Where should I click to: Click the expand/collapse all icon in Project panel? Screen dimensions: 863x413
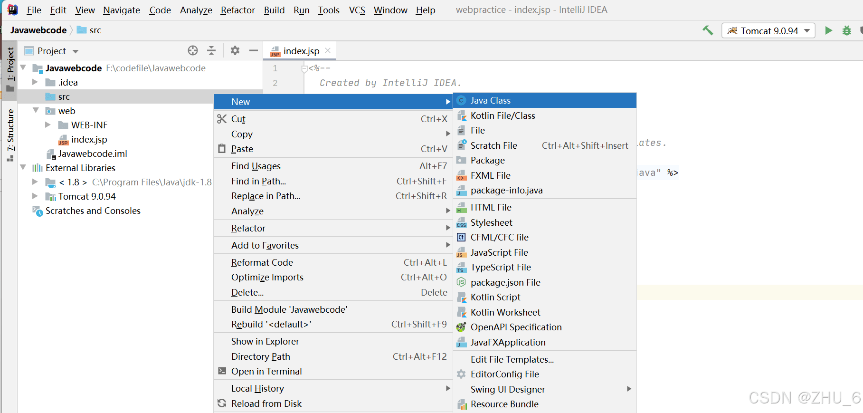tap(211, 50)
